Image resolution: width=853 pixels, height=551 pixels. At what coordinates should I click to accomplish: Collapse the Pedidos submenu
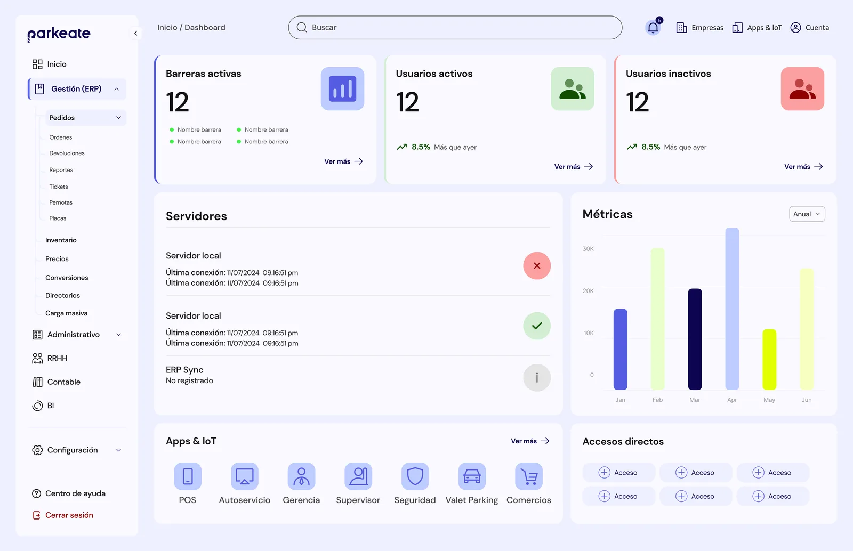click(118, 118)
